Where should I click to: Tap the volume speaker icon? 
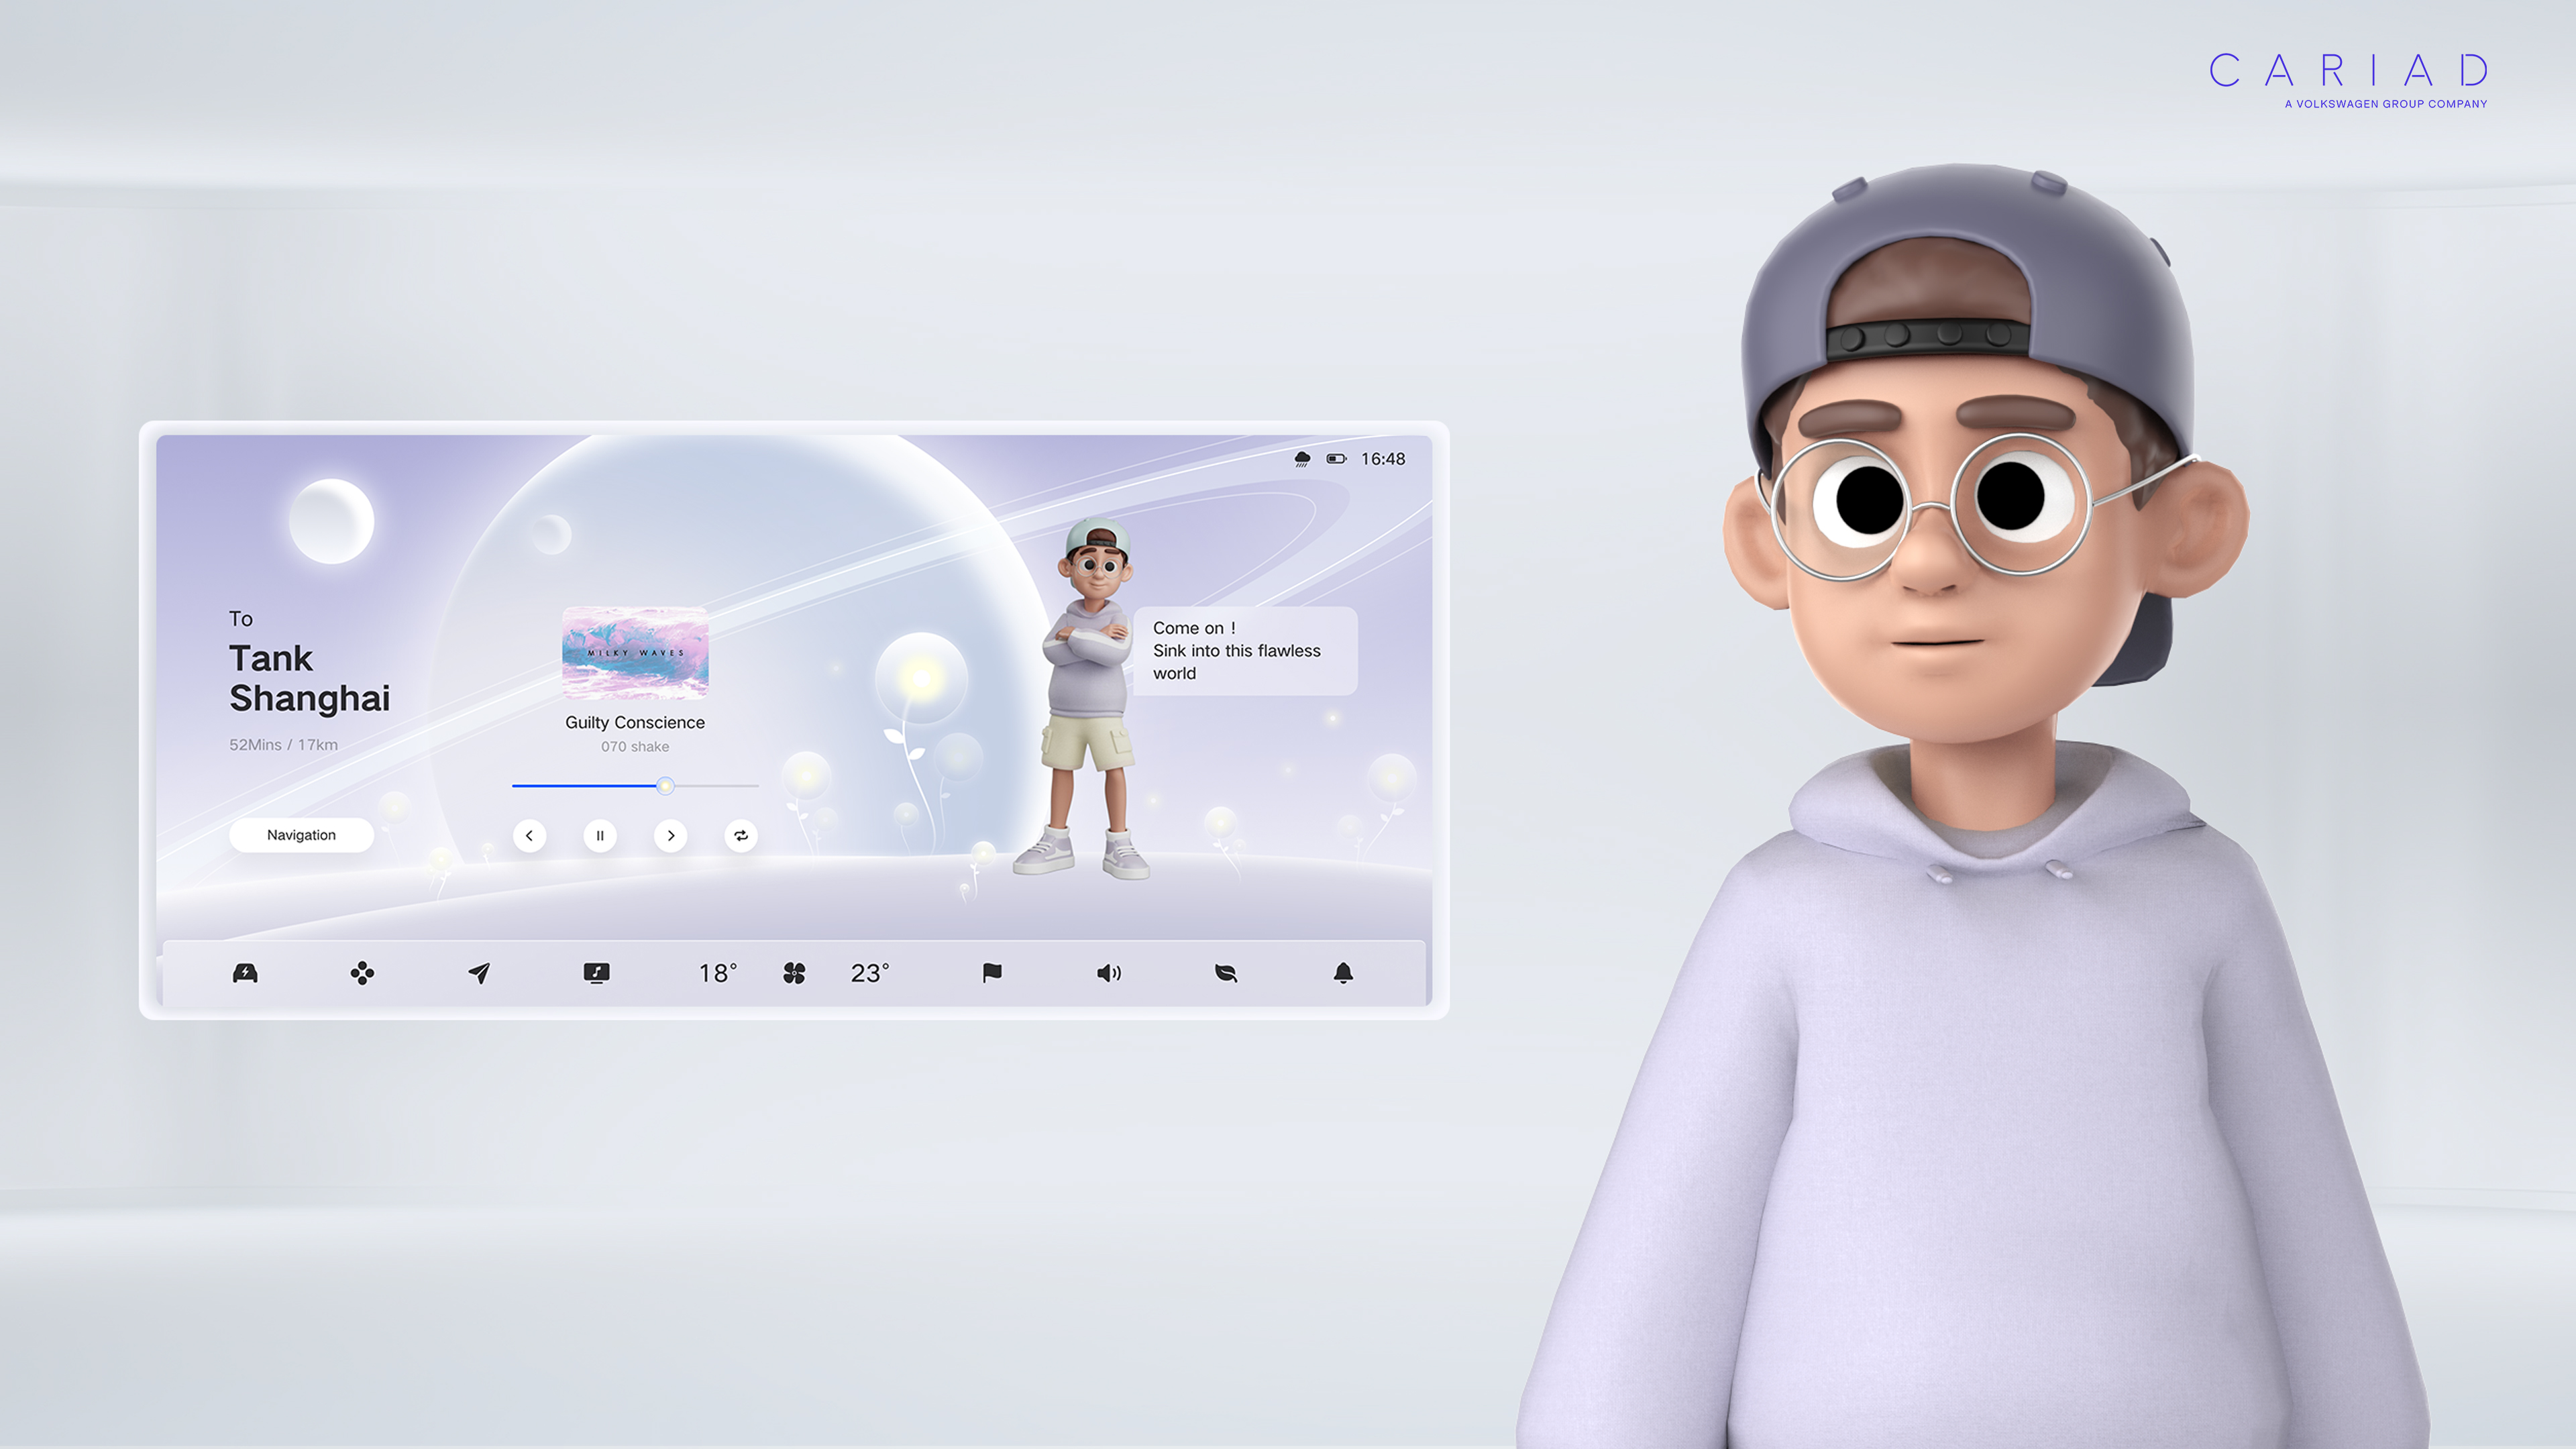pos(1109,973)
